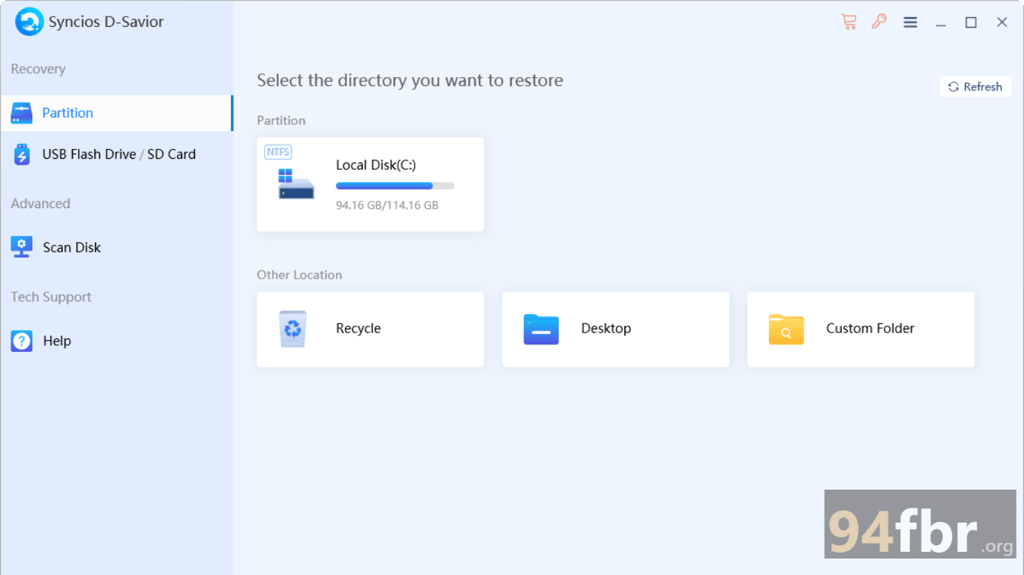The height and width of the screenshot is (575, 1024).
Task: Select the Local Disk(C:) partition card
Action: click(370, 184)
